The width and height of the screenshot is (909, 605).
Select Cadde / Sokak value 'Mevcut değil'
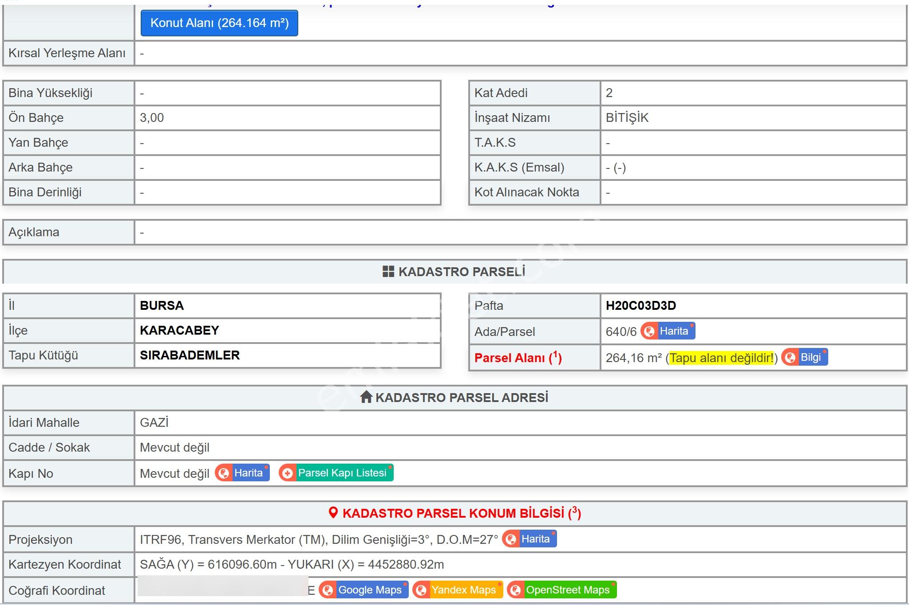tap(174, 448)
